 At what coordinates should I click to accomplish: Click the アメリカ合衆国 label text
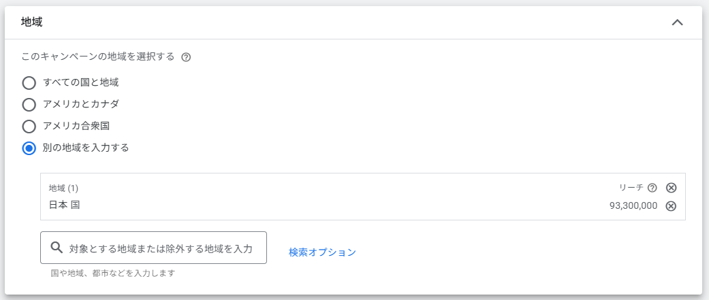[x=76, y=126]
